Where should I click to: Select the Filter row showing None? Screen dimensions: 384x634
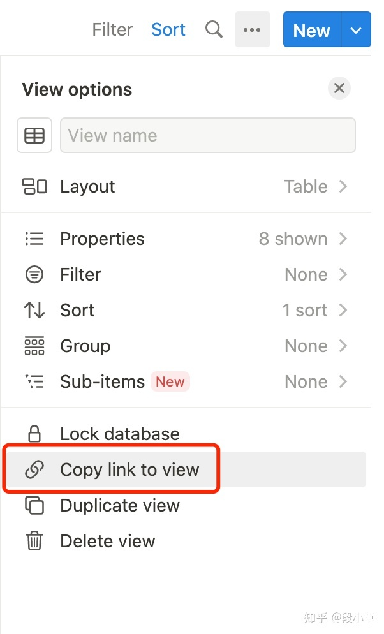click(186, 274)
